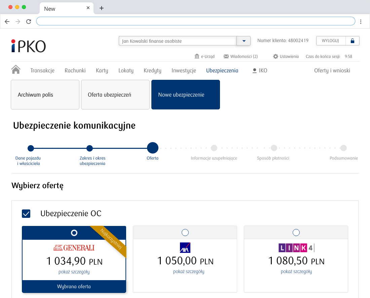Screen dimensions: 370x298
Task: Click the WYLOGUJ button
Action: click(x=331, y=41)
